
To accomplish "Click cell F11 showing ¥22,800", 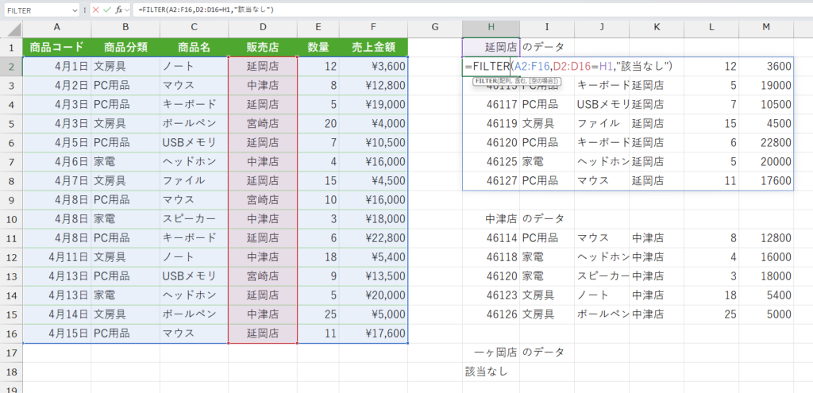I will click(x=373, y=238).
